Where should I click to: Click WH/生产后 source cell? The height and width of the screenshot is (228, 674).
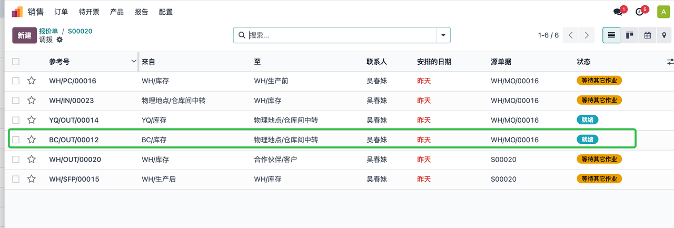click(158, 179)
